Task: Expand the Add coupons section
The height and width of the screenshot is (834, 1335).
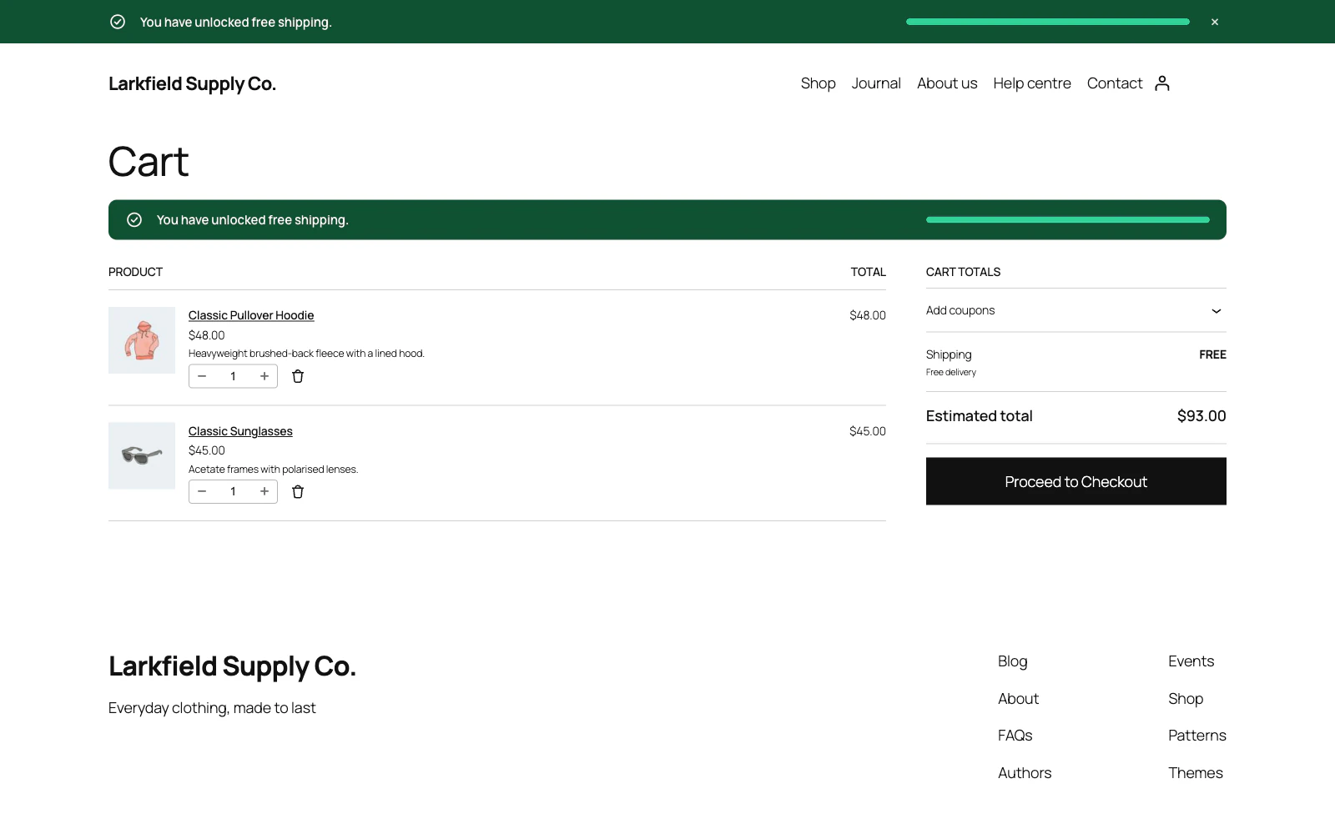Action: tap(1076, 310)
